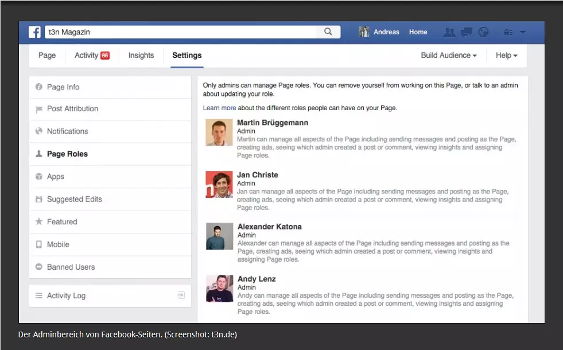Click the Featured star icon
Image resolution: width=563 pixels, height=350 pixels.
tap(39, 221)
